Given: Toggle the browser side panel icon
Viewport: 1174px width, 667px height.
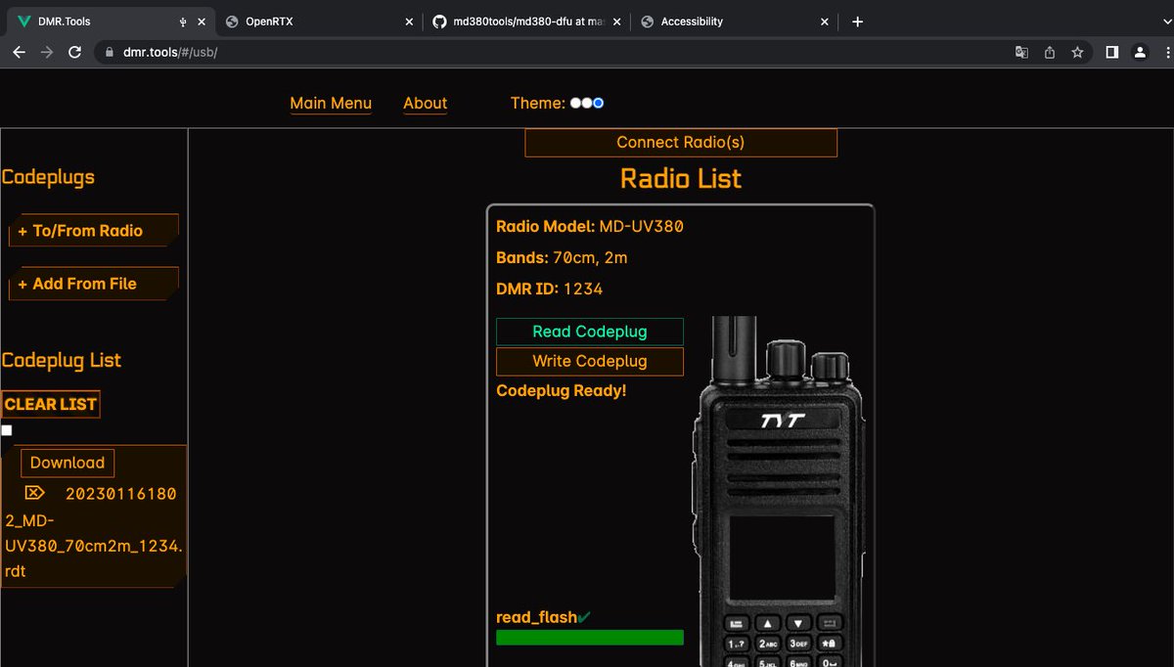Looking at the screenshot, I should point(1112,52).
